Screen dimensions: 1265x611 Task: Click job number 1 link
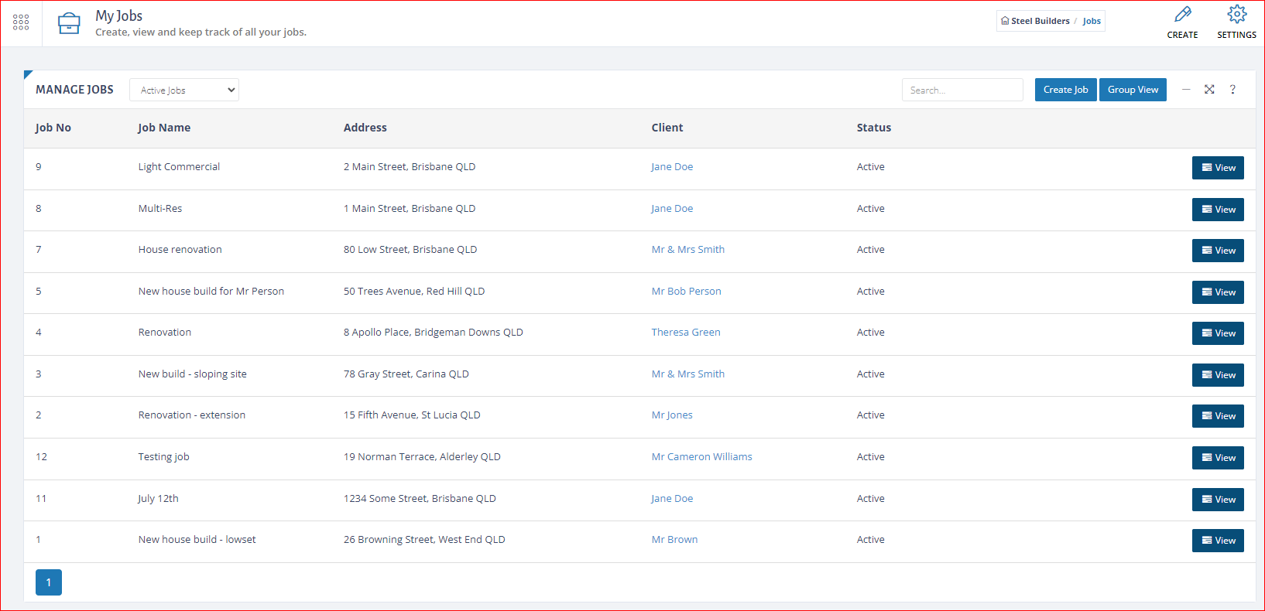click(38, 539)
